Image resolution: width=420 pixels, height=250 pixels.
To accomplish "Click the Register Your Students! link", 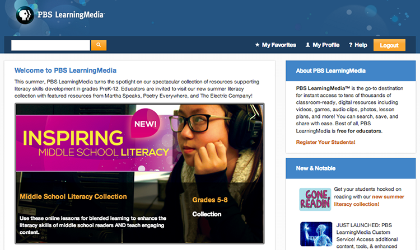I will pos(325,142).
